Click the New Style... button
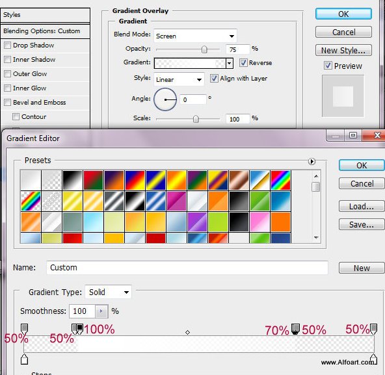Image resolution: width=385 pixels, height=375 pixels. click(x=343, y=50)
